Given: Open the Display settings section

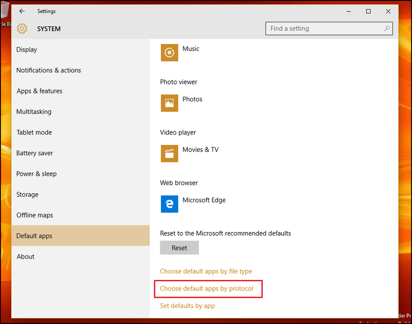Looking at the screenshot, I should [x=27, y=49].
